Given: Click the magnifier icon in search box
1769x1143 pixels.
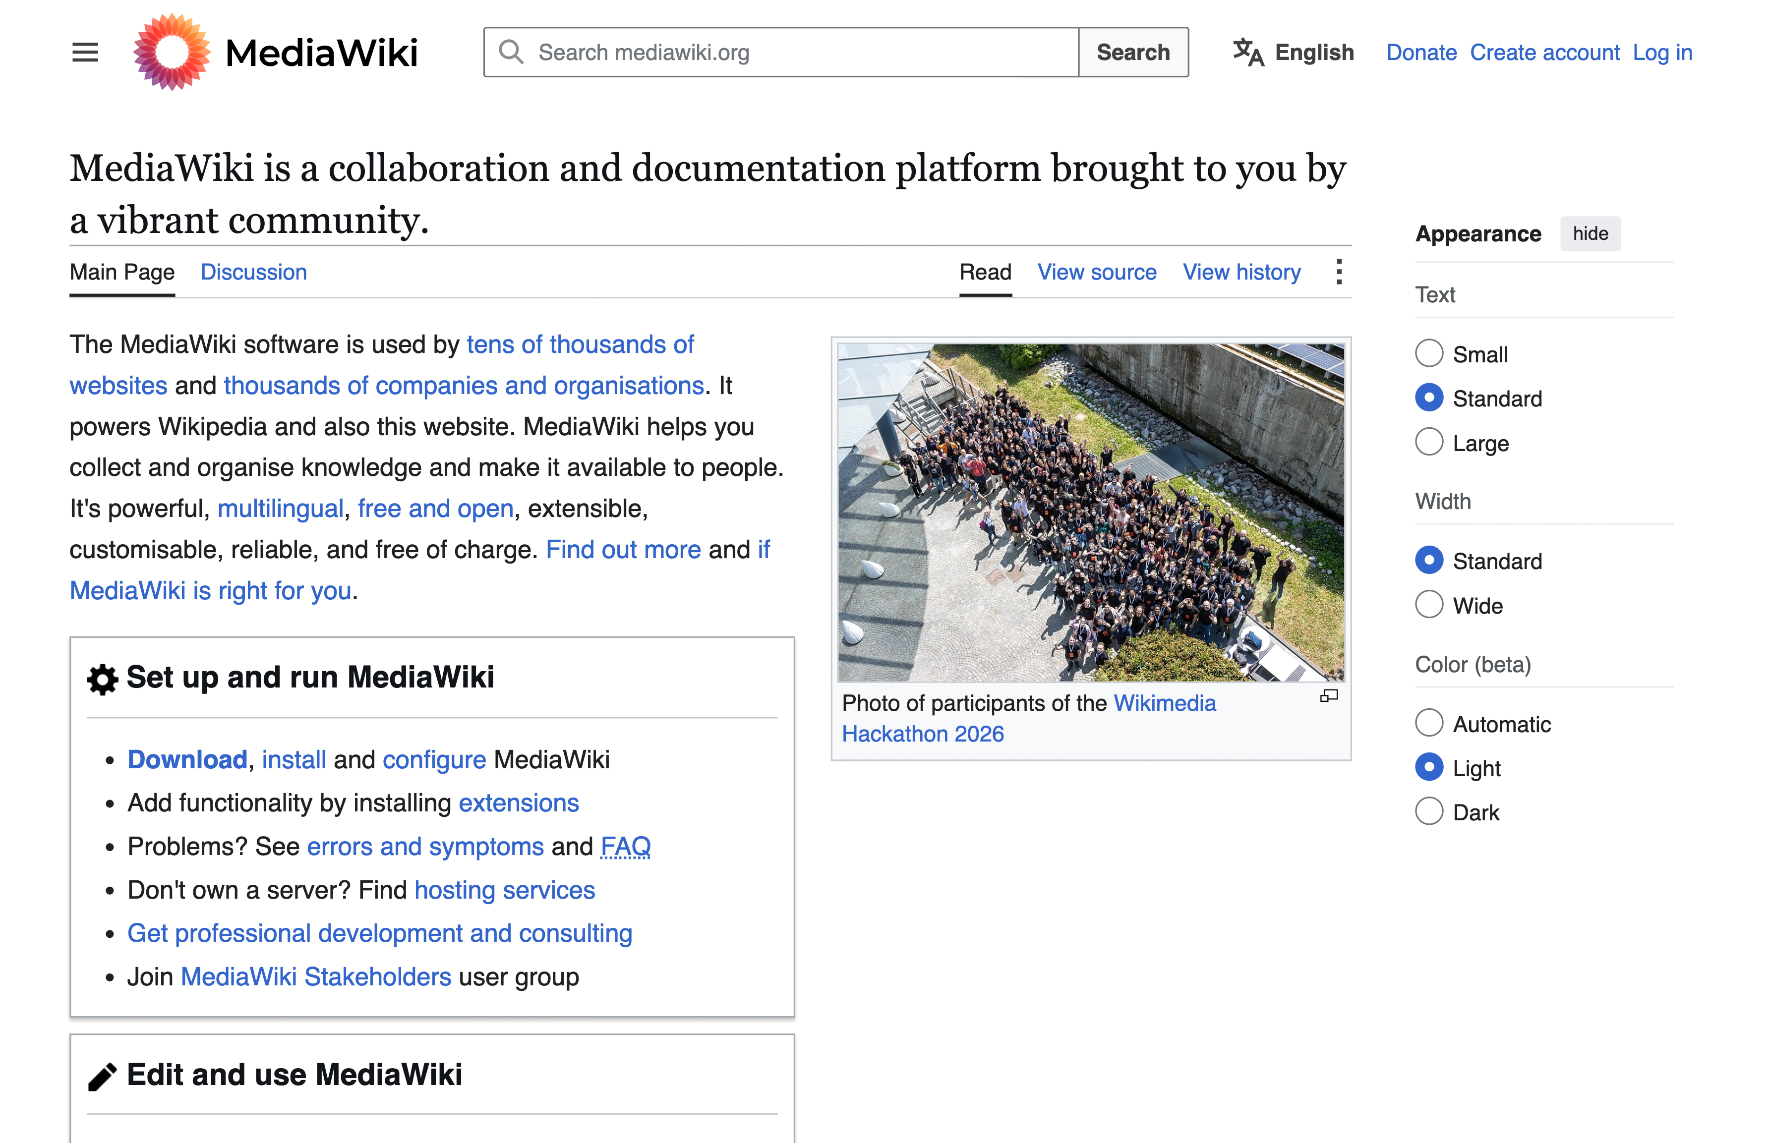Looking at the screenshot, I should (x=511, y=52).
